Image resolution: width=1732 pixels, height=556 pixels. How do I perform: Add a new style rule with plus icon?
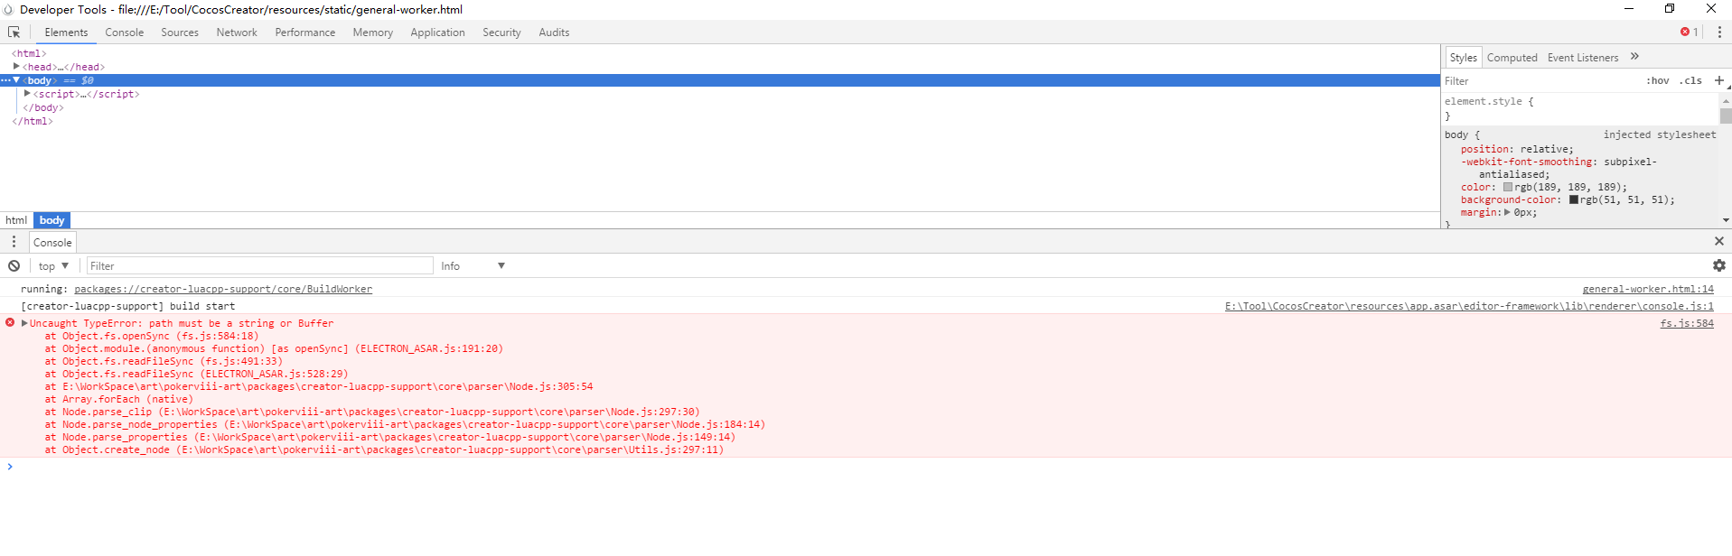click(x=1718, y=81)
